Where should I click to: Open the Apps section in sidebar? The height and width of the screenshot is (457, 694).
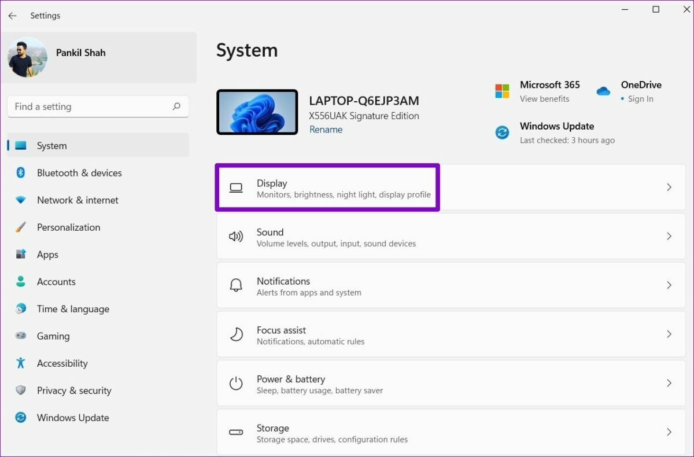[x=47, y=255]
